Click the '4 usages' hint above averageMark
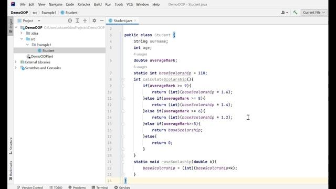The image size is (336, 189). (x=140, y=54)
